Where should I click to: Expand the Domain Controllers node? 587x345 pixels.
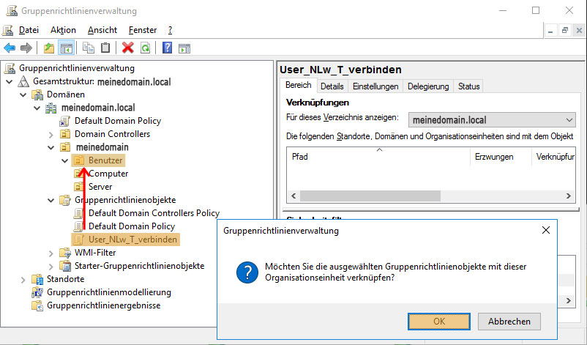[x=51, y=134]
